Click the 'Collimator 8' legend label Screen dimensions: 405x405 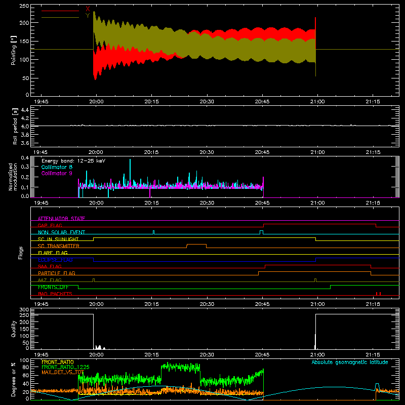point(57,167)
